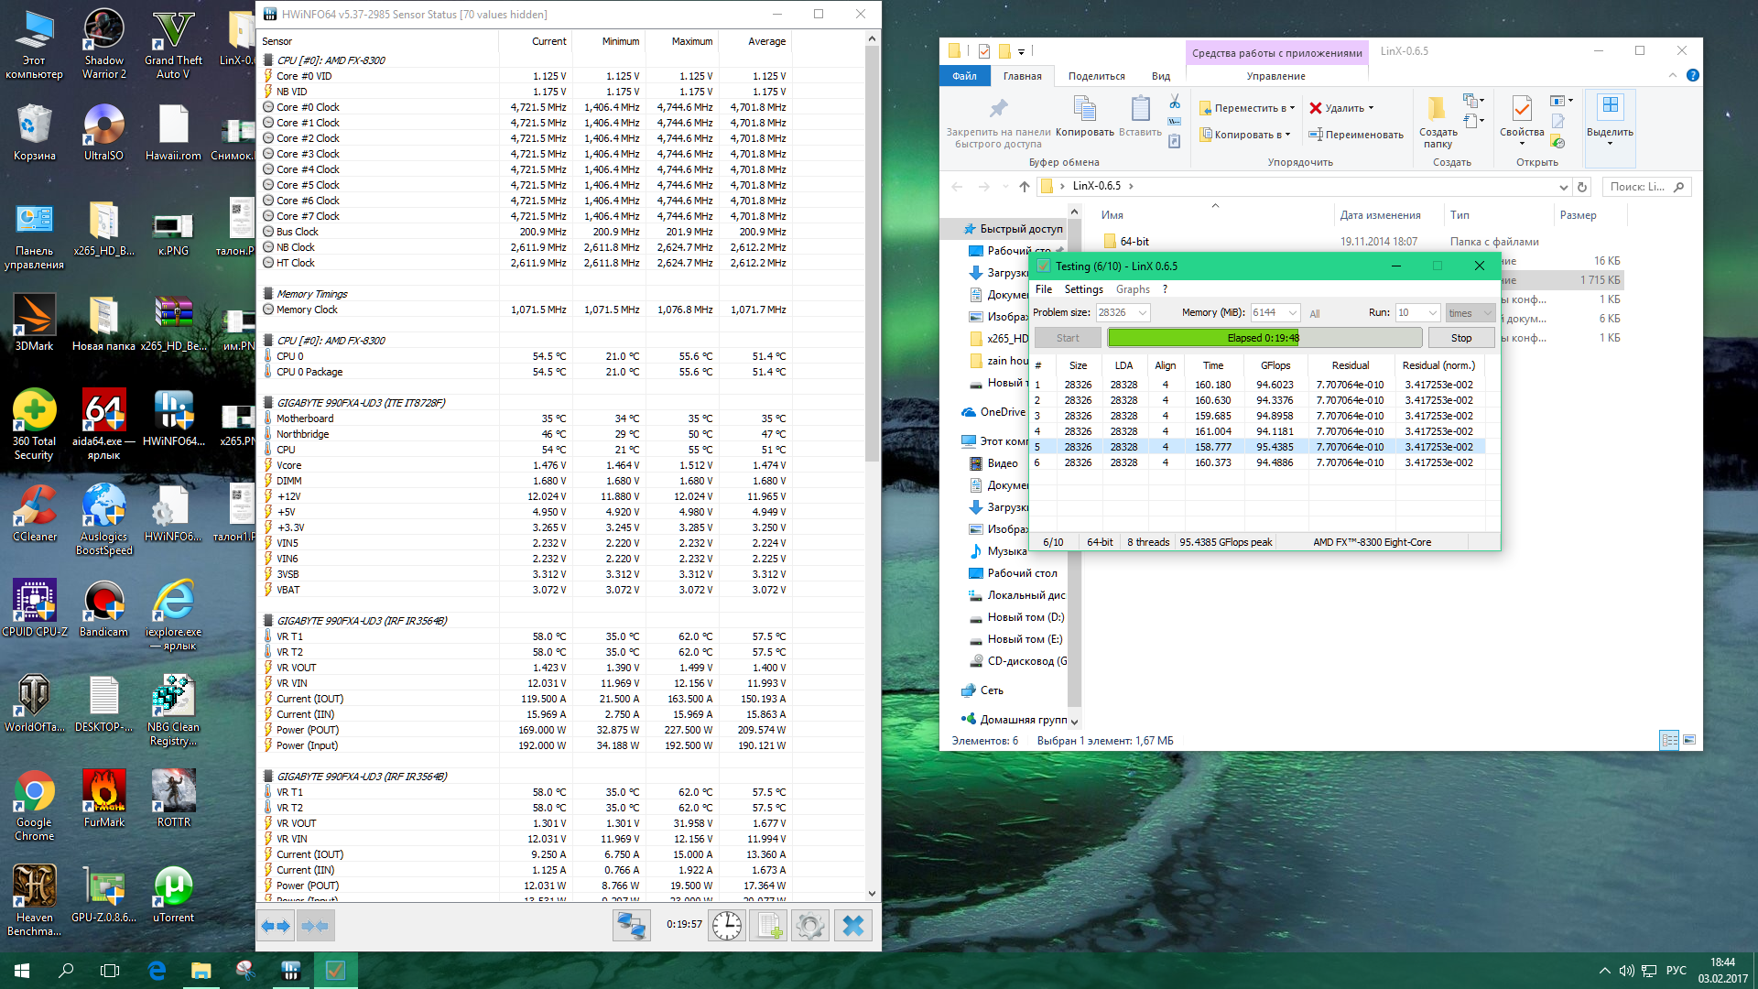Open HWiNFO sensor settings gear
The image size is (1758, 989).
[810, 927]
